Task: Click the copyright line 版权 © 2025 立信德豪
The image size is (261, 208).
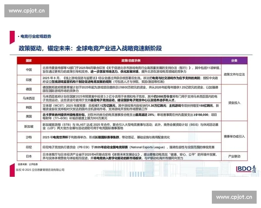Action: pos(40,170)
